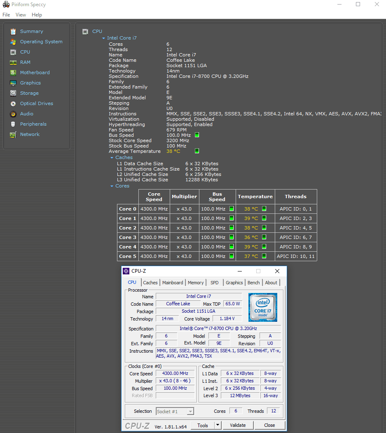
Task: Click the Max TDP 65.0 W field
Action: click(x=233, y=304)
